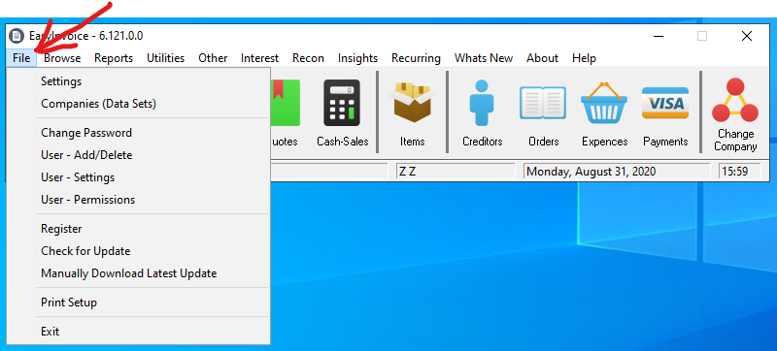Open the File menu

[x=21, y=58]
